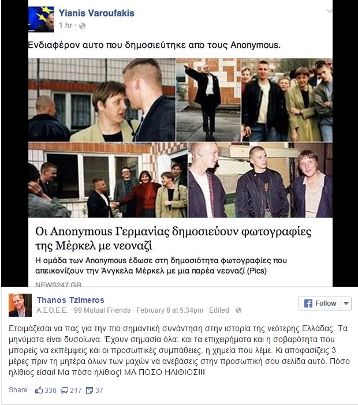Click the Follow button
The image size is (358, 405).
pos(320,303)
